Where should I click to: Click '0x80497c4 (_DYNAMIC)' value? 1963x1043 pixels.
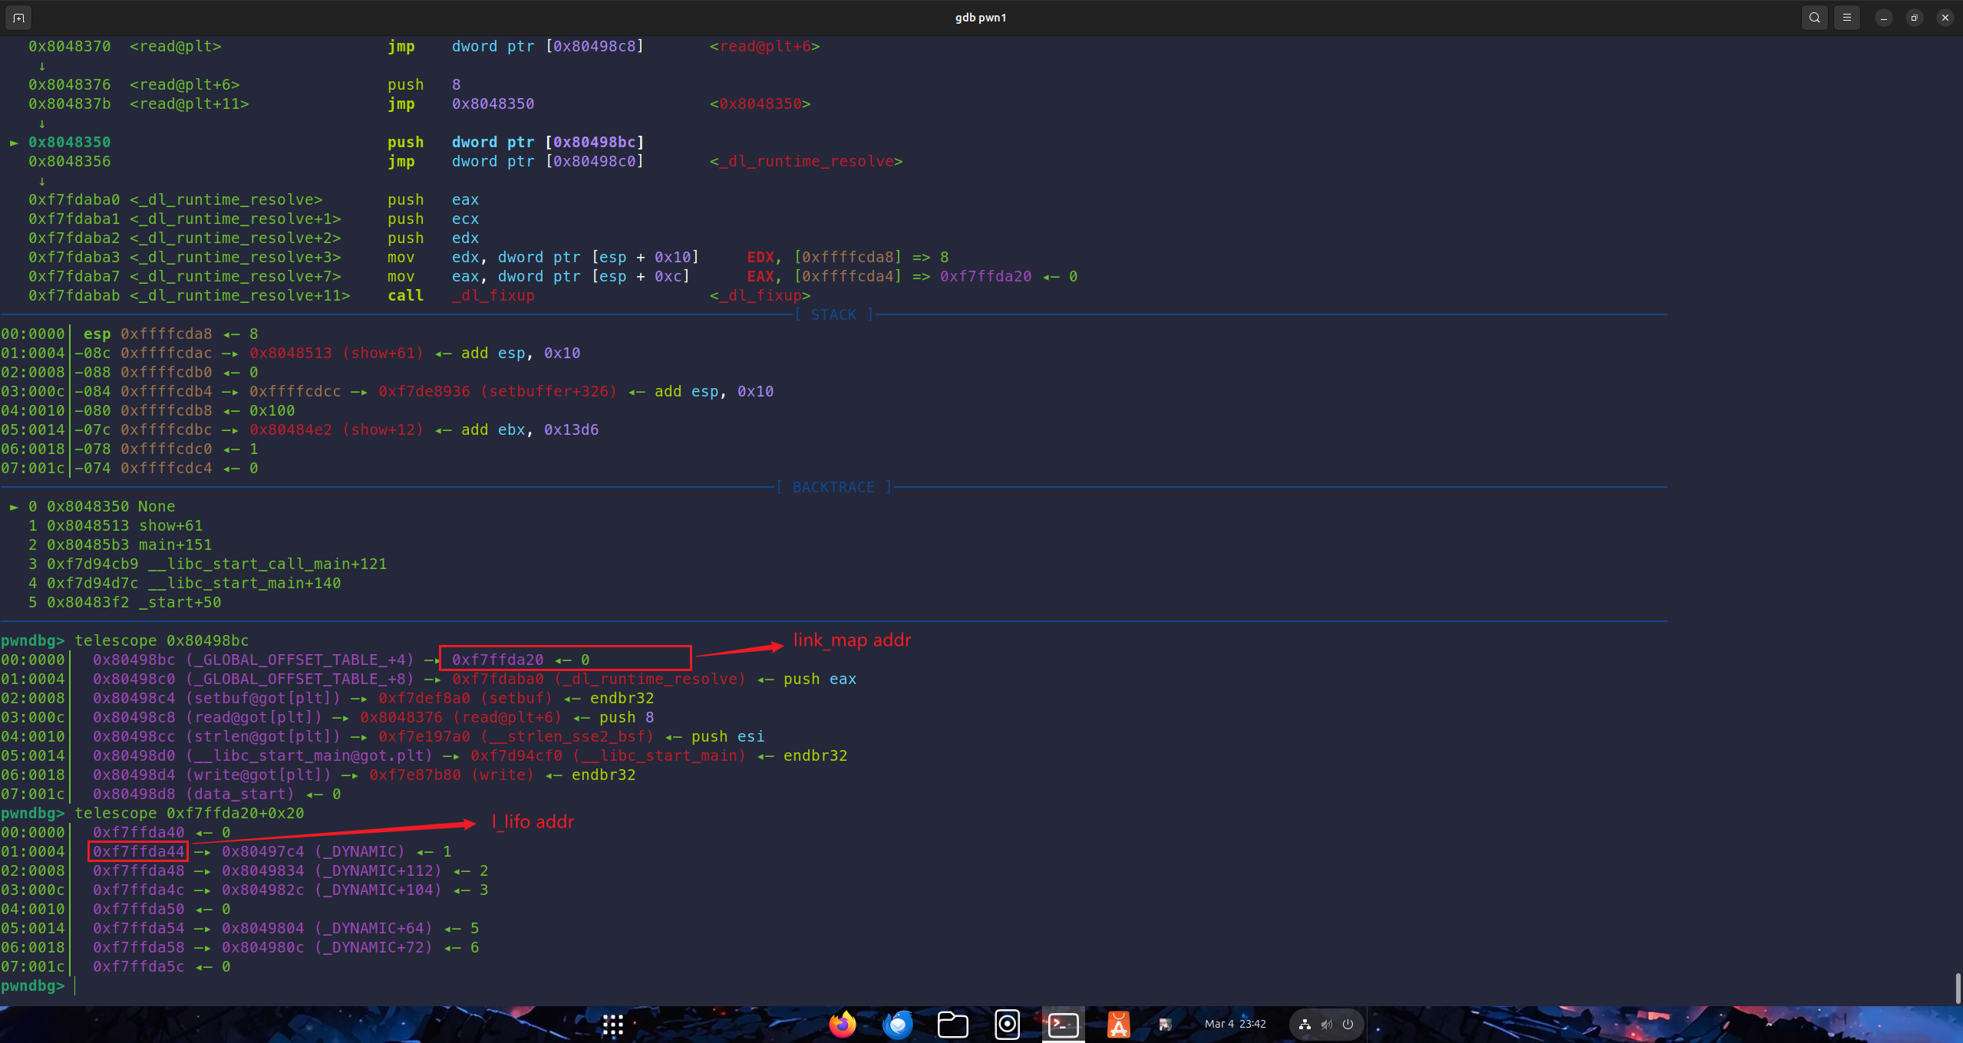pyautogui.click(x=313, y=852)
